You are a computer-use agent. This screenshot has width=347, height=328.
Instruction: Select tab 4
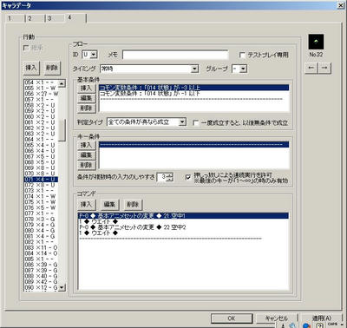pos(75,18)
